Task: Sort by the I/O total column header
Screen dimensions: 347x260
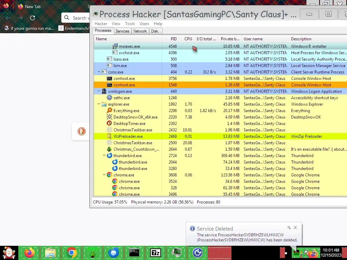Action: point(206,39)
